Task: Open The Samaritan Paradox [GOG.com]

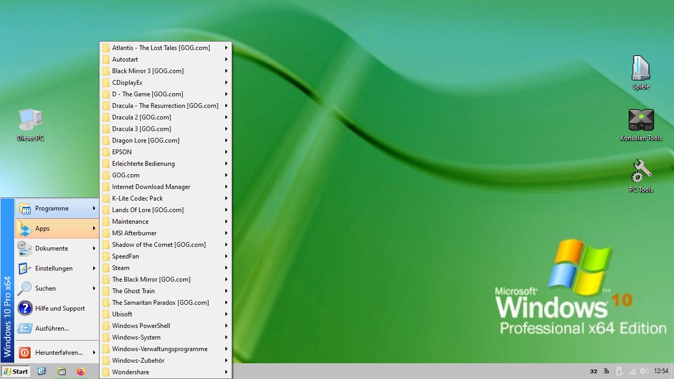Action: tap(165, 303)
